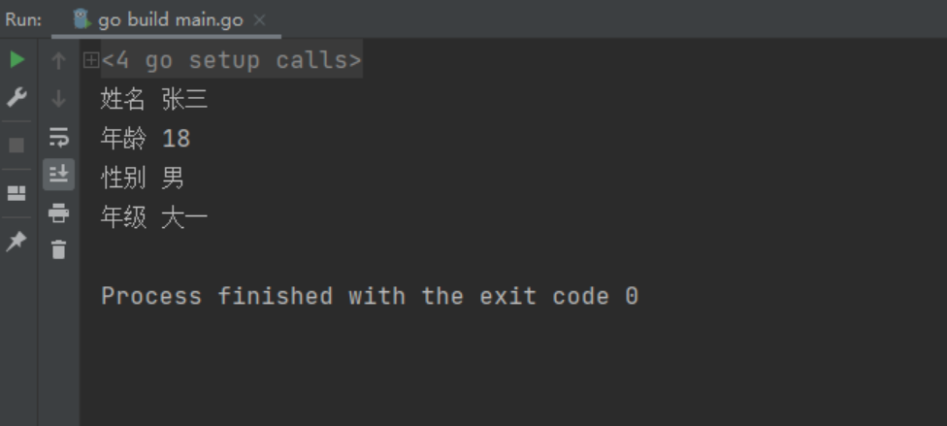Pin the run tab with pushpin icon
The width and height of the screenshot is (947, 426).
pos(16,241)
